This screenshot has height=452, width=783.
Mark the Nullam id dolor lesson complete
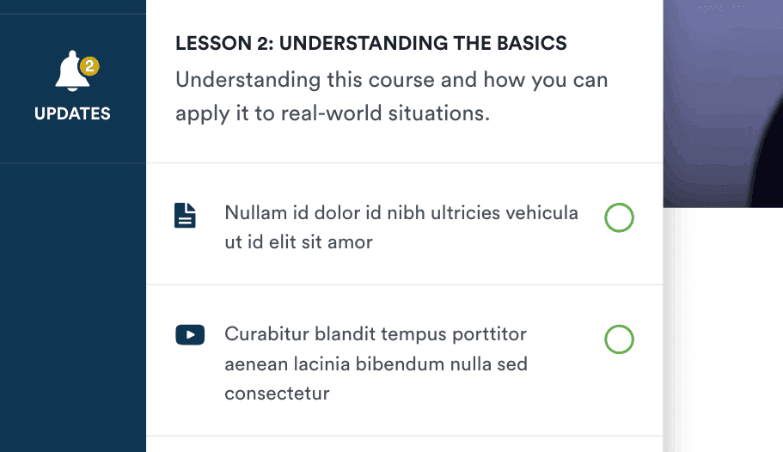click(619, 218)
